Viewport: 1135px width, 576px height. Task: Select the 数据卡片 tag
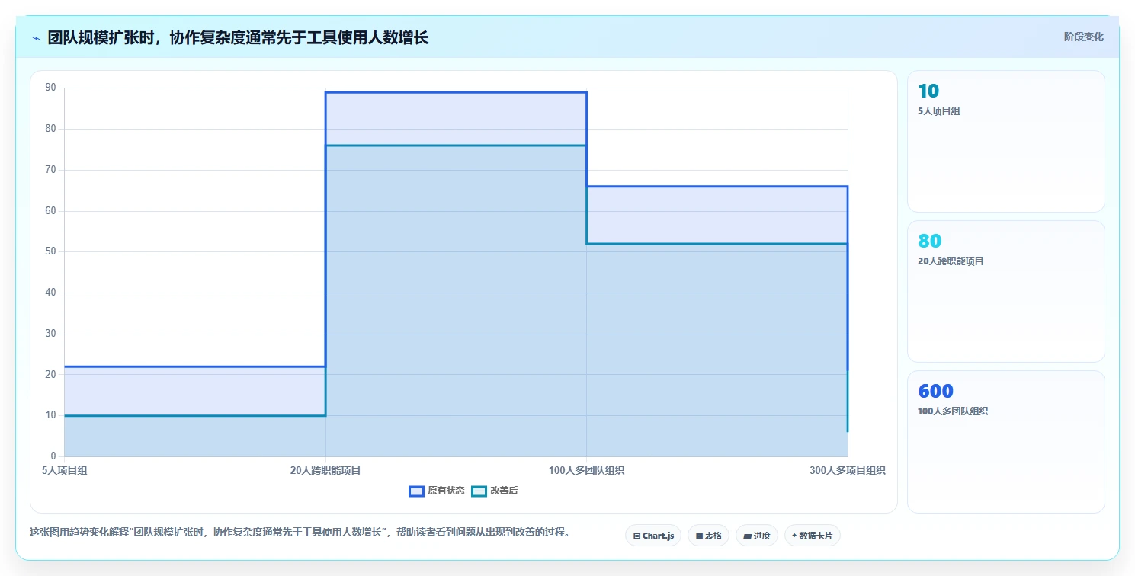[813, 536]
